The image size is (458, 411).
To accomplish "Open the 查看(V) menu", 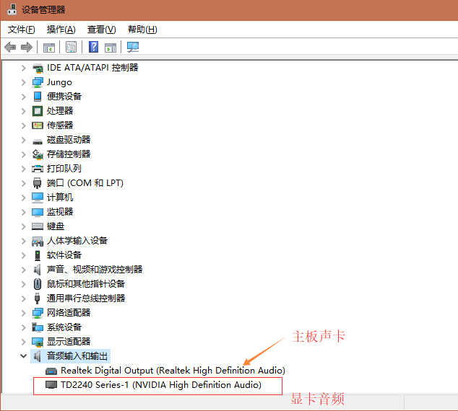I will click(x=102, y=30).
